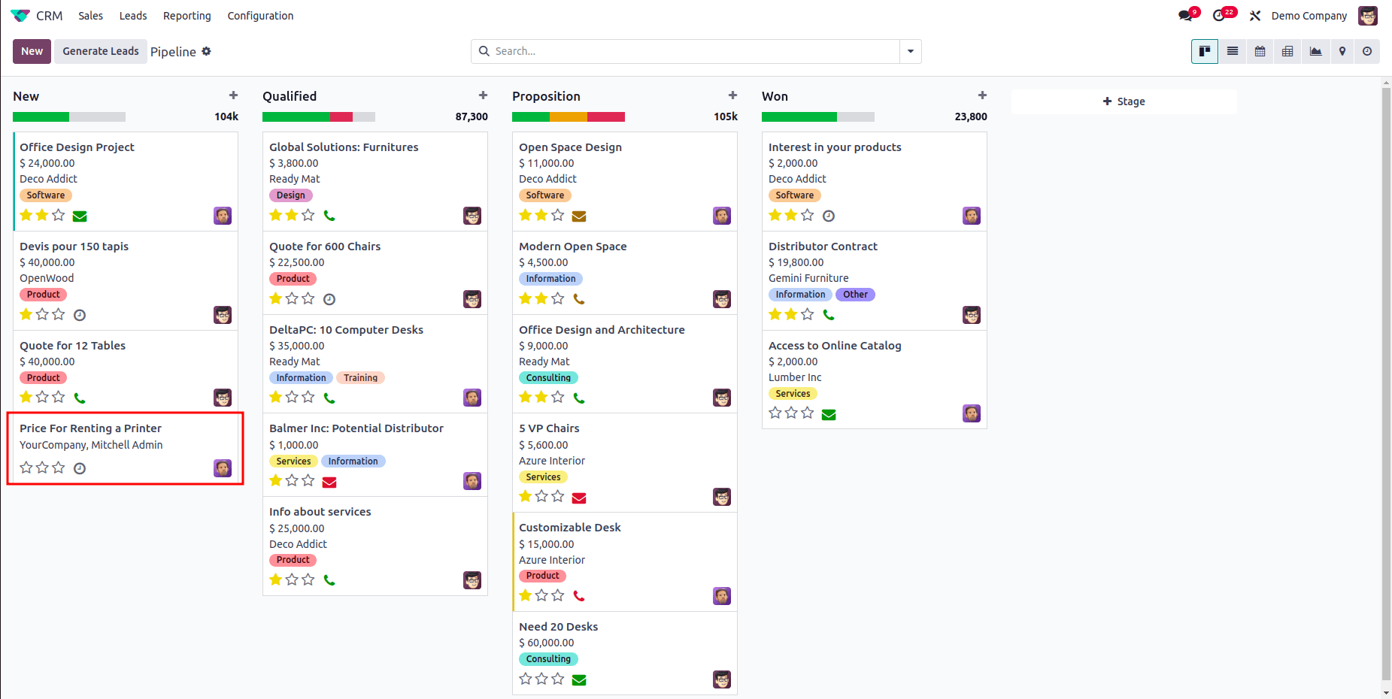The image size is (1392, 699).
Task: Switch to Pivot view
Action: [1287, 51]
